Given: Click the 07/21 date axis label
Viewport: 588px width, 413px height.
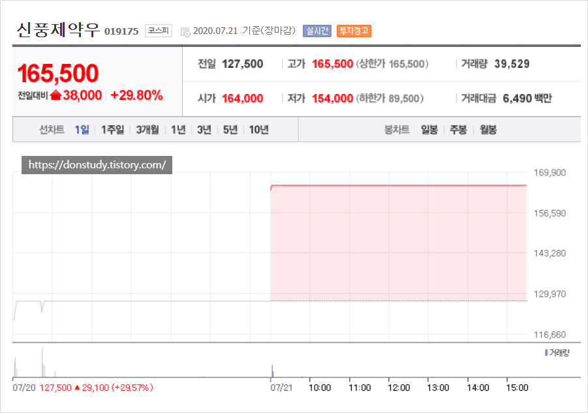Looking at the screenshot, I should coord(281,388).
